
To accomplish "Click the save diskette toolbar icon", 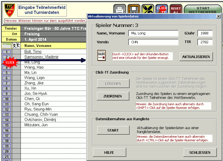I will pos(134,9).
